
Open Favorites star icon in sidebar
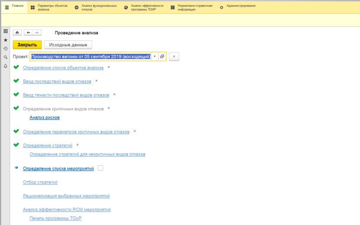pos(6,40)
